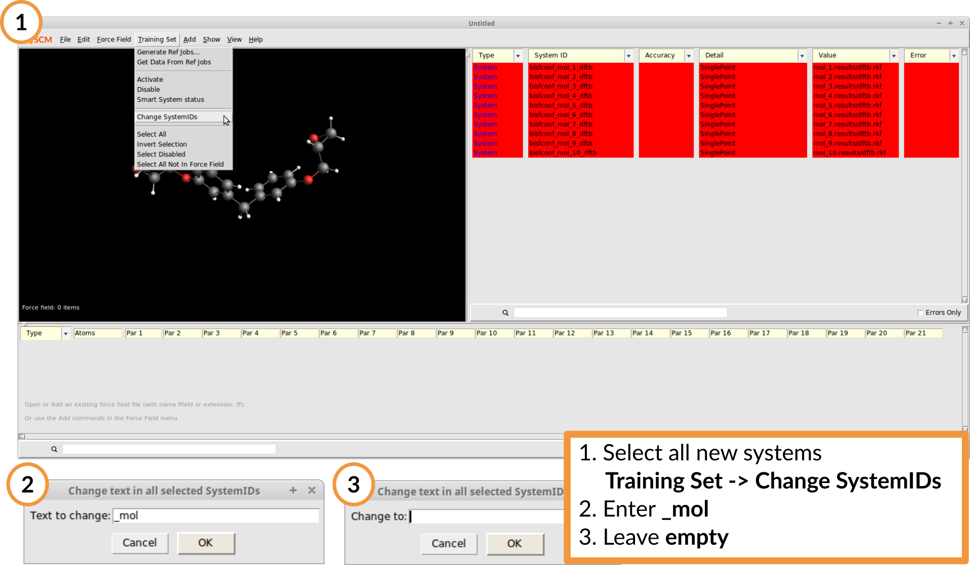Open the Add menu

click(189, 39)
